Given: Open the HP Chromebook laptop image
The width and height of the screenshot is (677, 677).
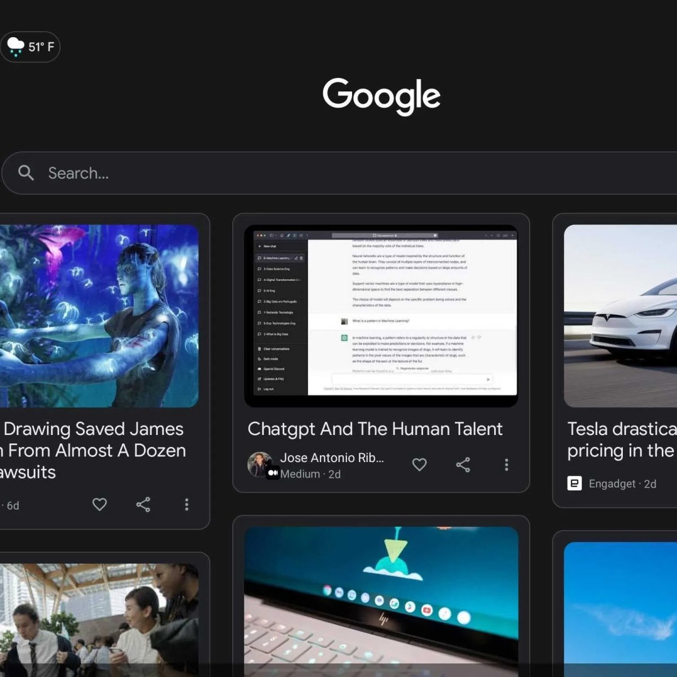Looking at the screenshot, I should [381, 598].
